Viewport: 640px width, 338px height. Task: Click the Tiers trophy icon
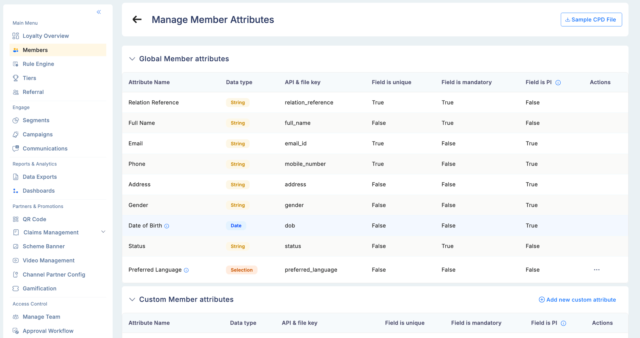tap(16, 78)
